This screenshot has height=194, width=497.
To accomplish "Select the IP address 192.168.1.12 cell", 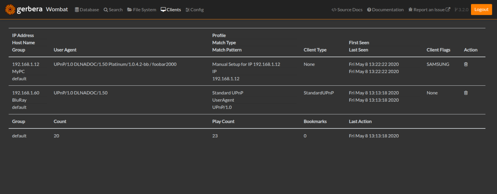I will click(x=26, y=64).
